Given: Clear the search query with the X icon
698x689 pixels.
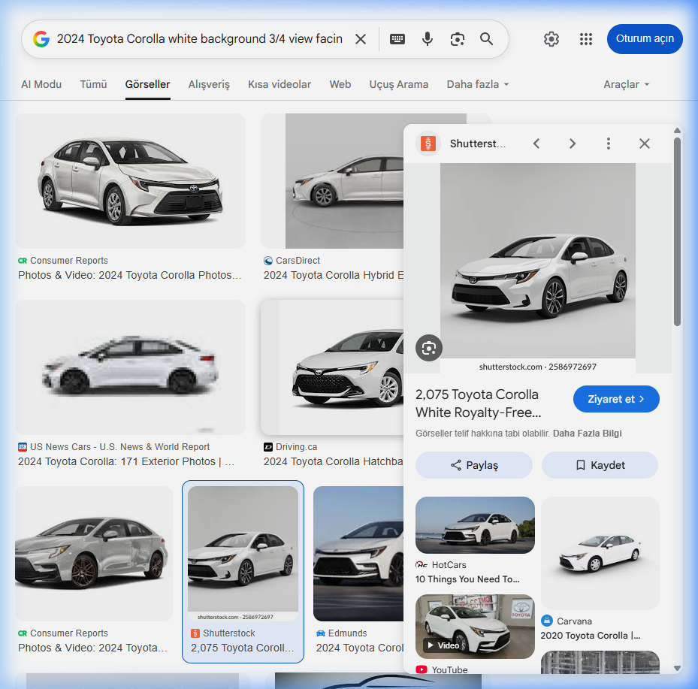Looking at the screenshot, I should (361, 39).
